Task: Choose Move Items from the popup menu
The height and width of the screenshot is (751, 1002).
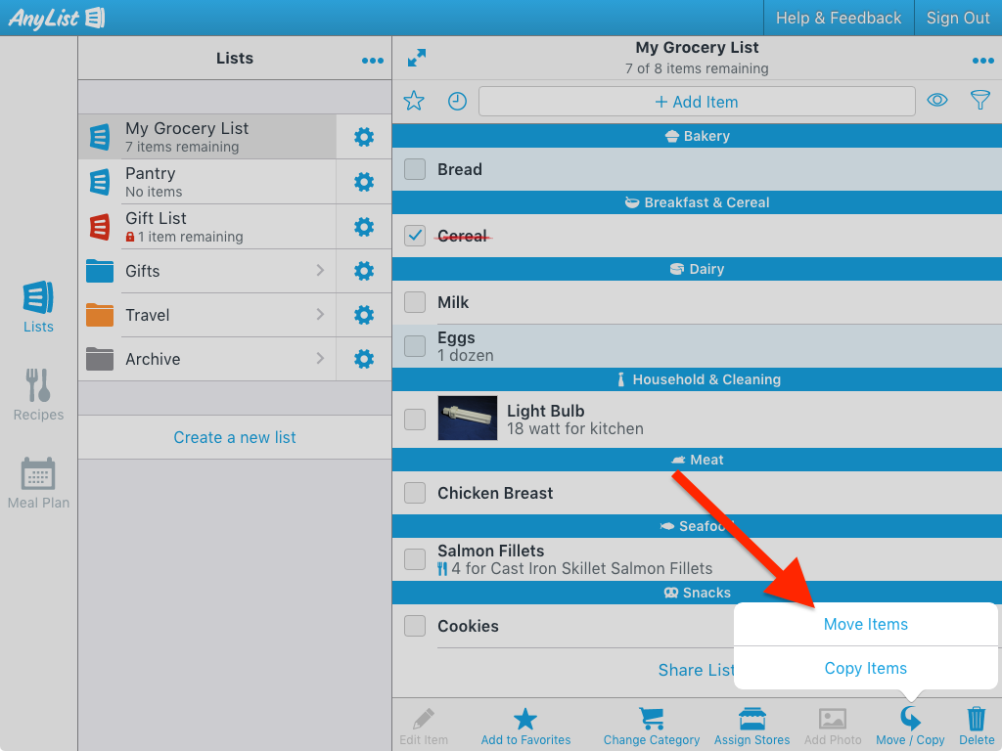Action: coord(865,624)
